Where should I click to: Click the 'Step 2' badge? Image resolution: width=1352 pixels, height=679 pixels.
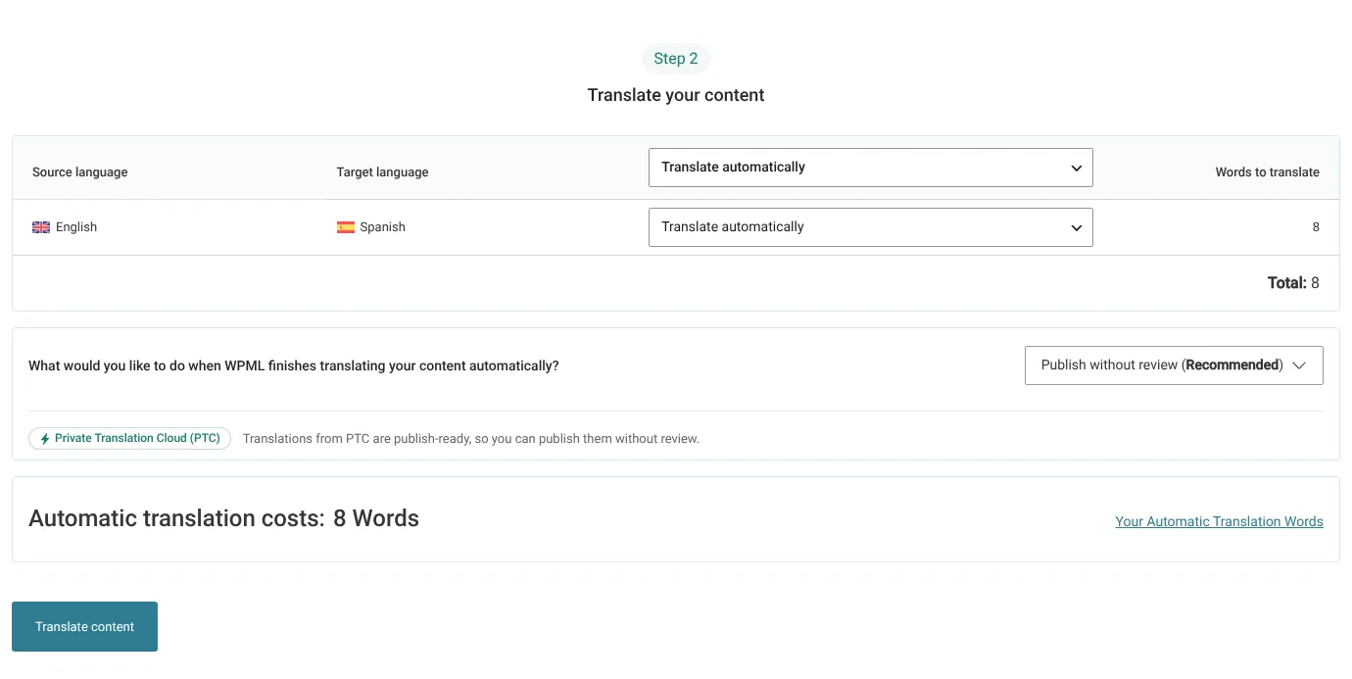676,59
